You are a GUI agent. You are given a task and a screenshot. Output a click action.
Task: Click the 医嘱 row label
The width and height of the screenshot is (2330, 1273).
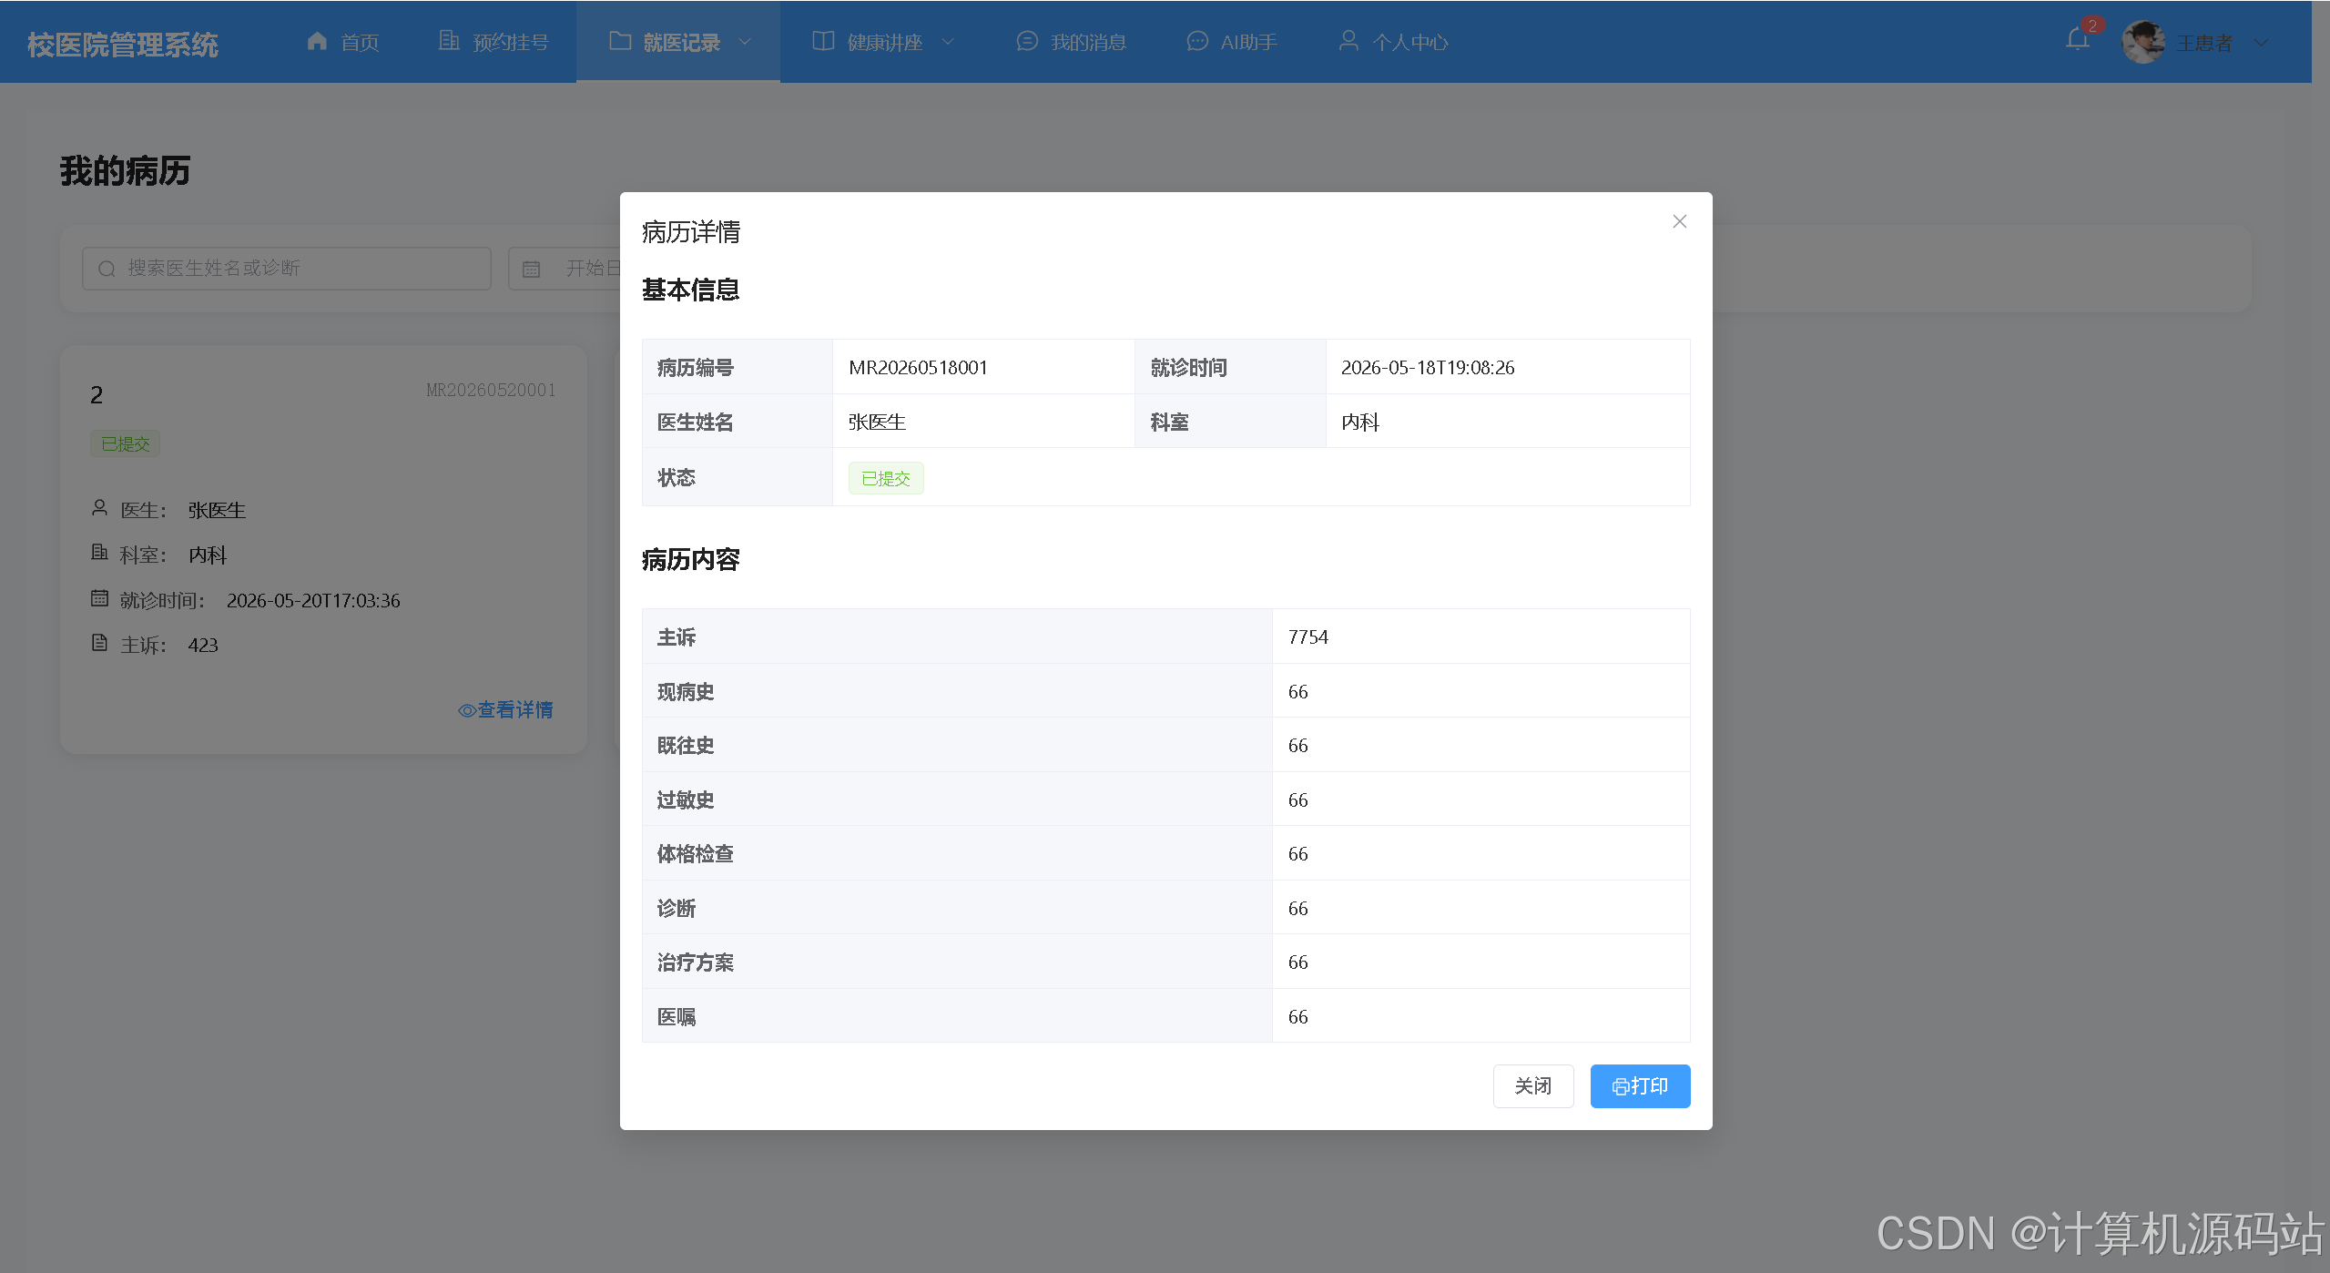coord(677,1017)
